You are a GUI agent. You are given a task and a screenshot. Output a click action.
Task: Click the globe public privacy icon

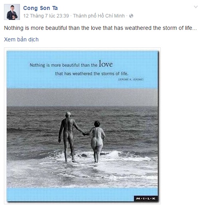[x=131, y=16]
